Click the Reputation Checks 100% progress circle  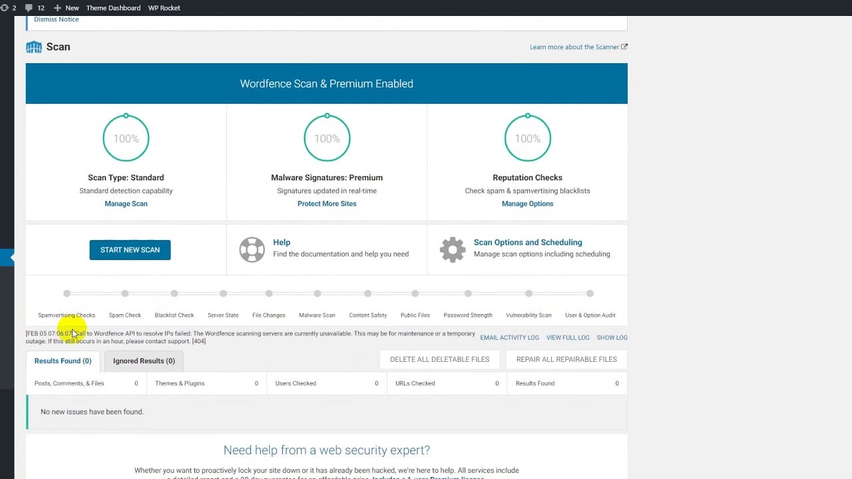pyautogui.click(x=528, y=138)
